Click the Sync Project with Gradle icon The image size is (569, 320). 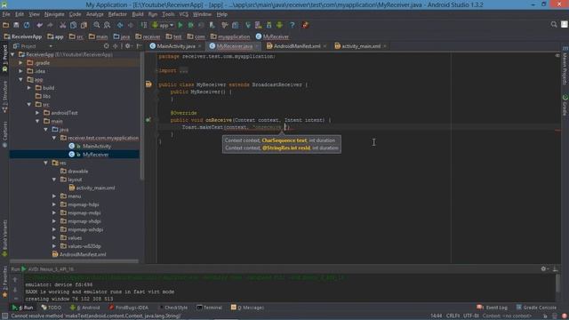(248, 25)
